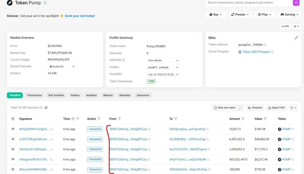The height and width of the screenshot is (174, 304).
Task: Click the eye icon on the KNrauV row
Action: [x=13, y=169]
